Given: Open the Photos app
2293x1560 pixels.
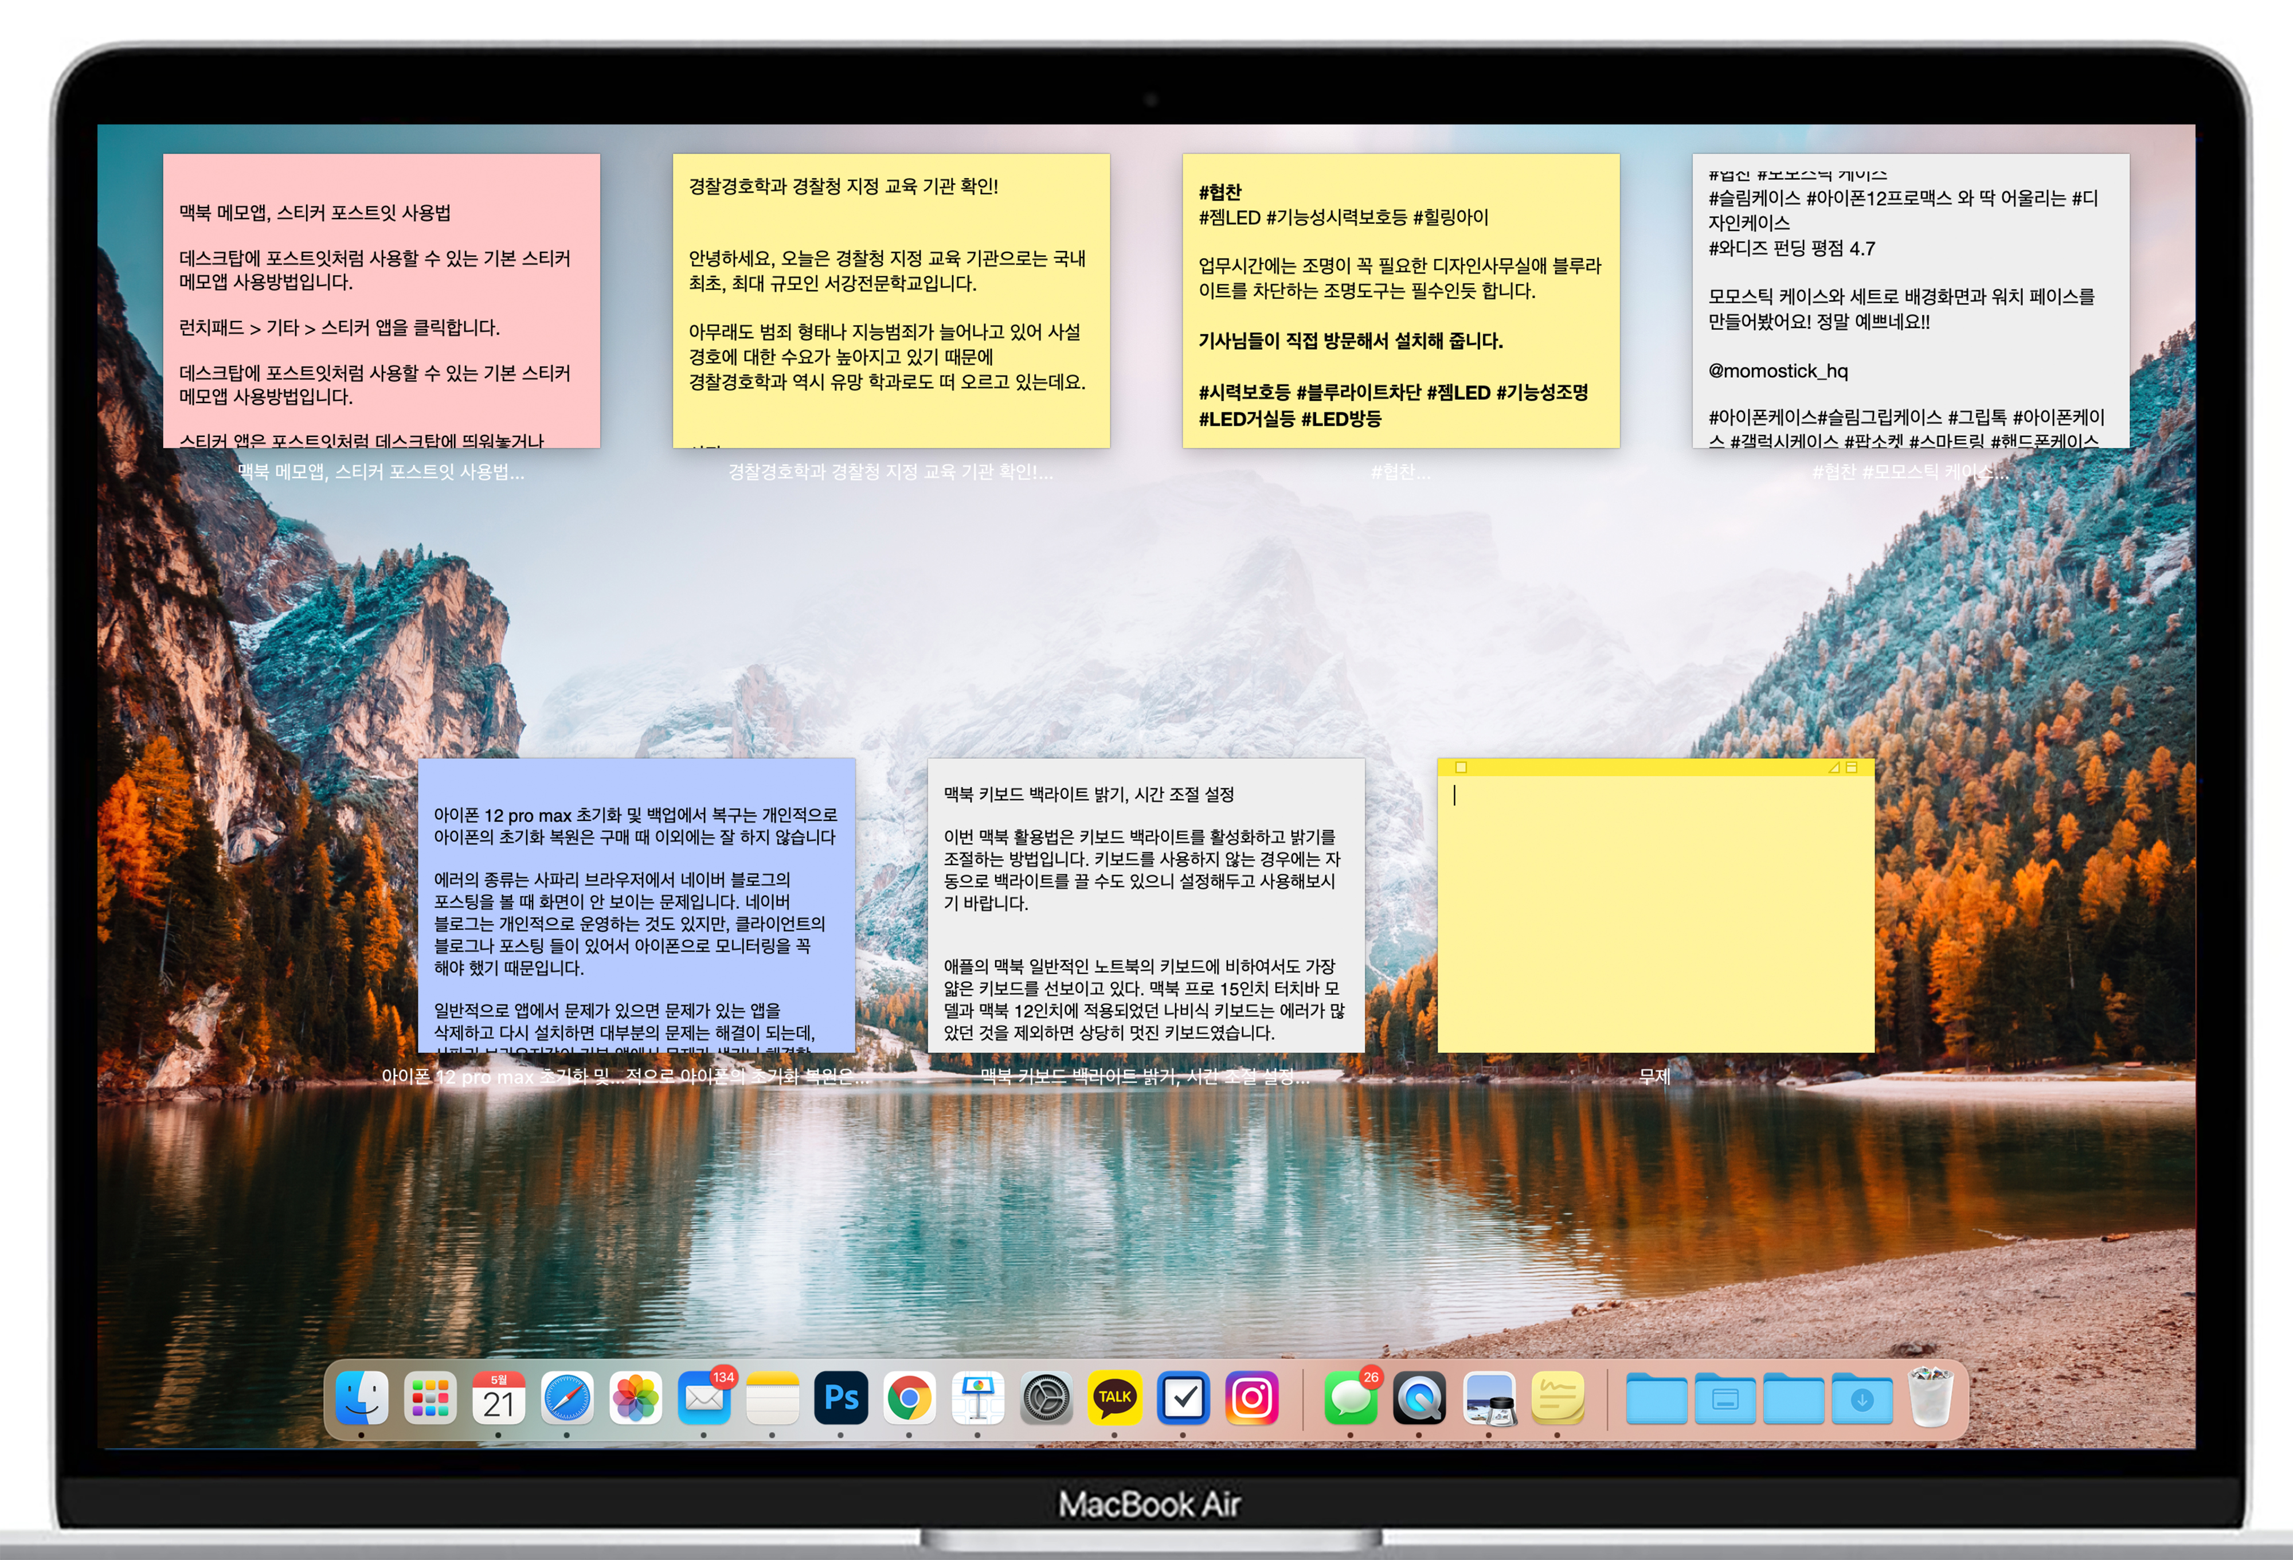Looking at the screenshot, I should pos(635,1397).
